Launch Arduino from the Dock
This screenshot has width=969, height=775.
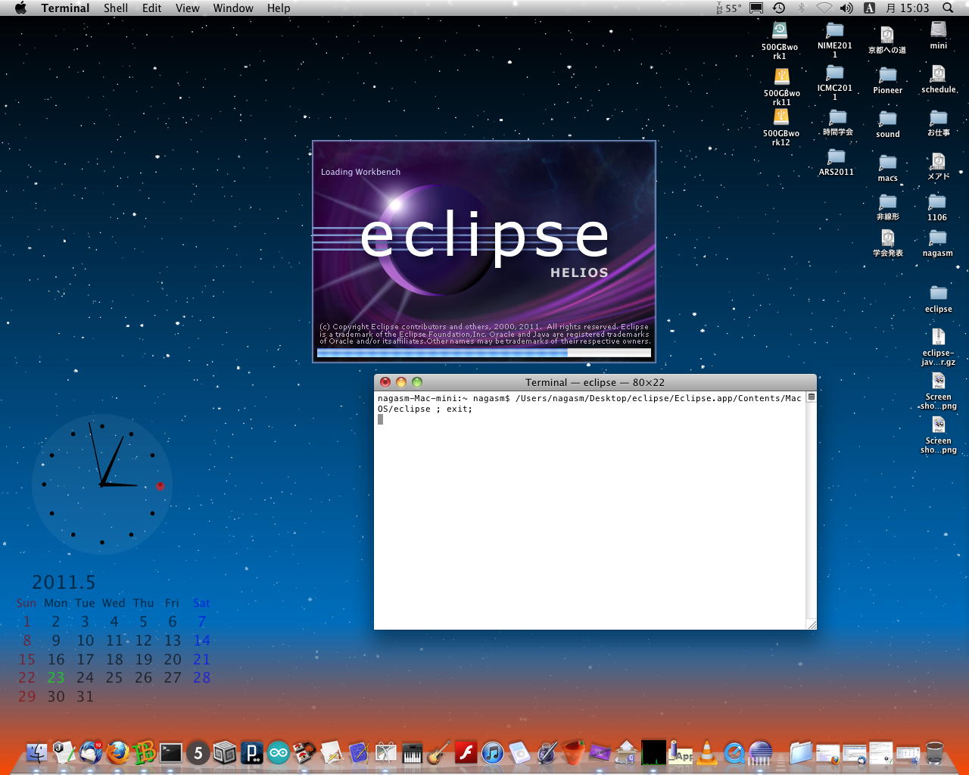pyautogui.click(x=279, y=752)
